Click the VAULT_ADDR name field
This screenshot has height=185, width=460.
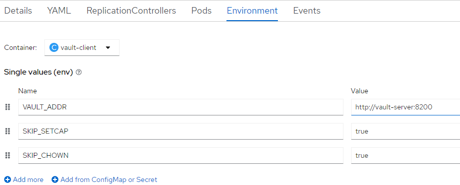[x=181, y=107]
